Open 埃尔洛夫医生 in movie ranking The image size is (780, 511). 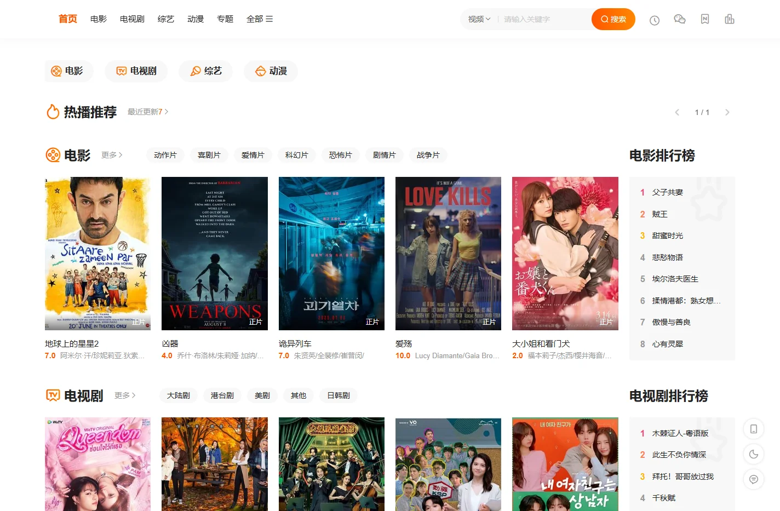(x=675, y=279)
